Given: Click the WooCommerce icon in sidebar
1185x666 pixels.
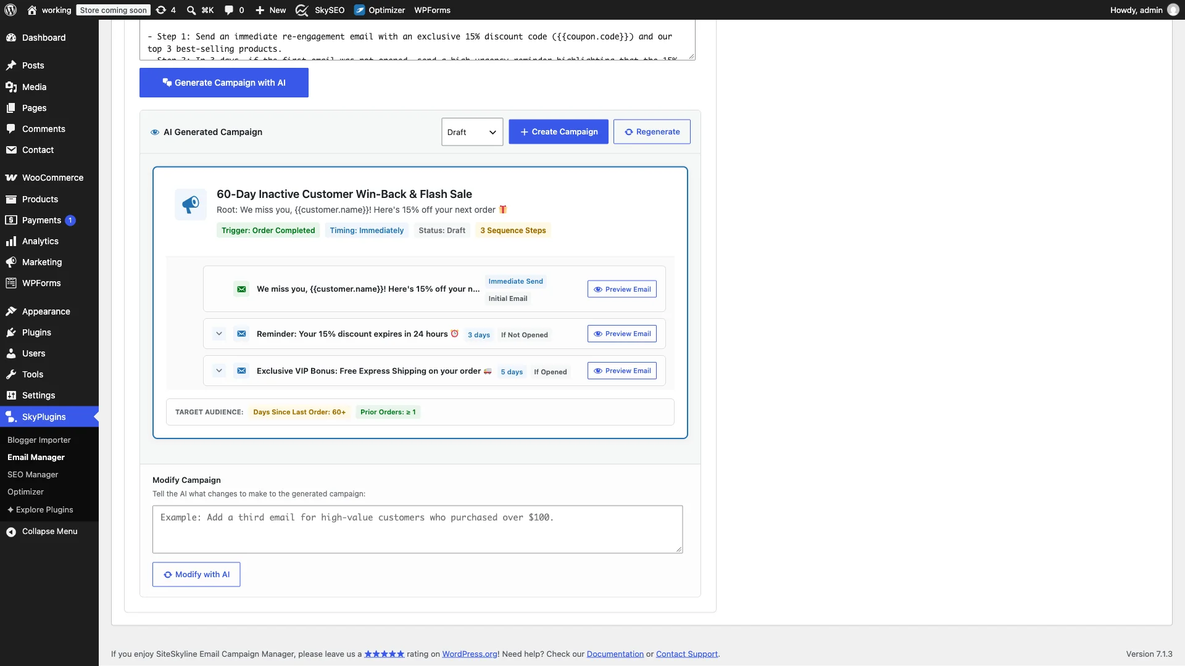Looking at the screenshot, I should (11, 178).
